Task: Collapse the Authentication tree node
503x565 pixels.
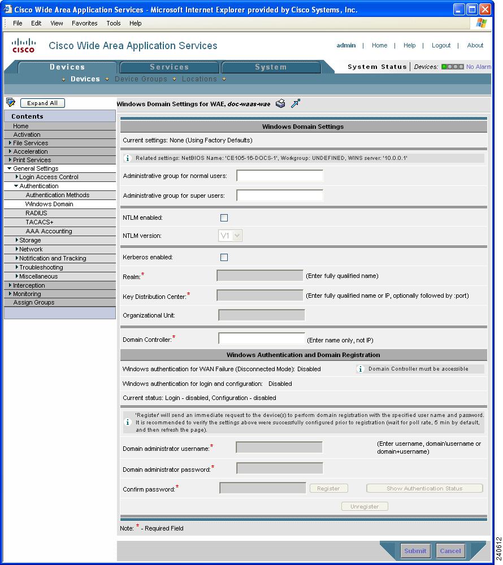Action: (16, 186)
